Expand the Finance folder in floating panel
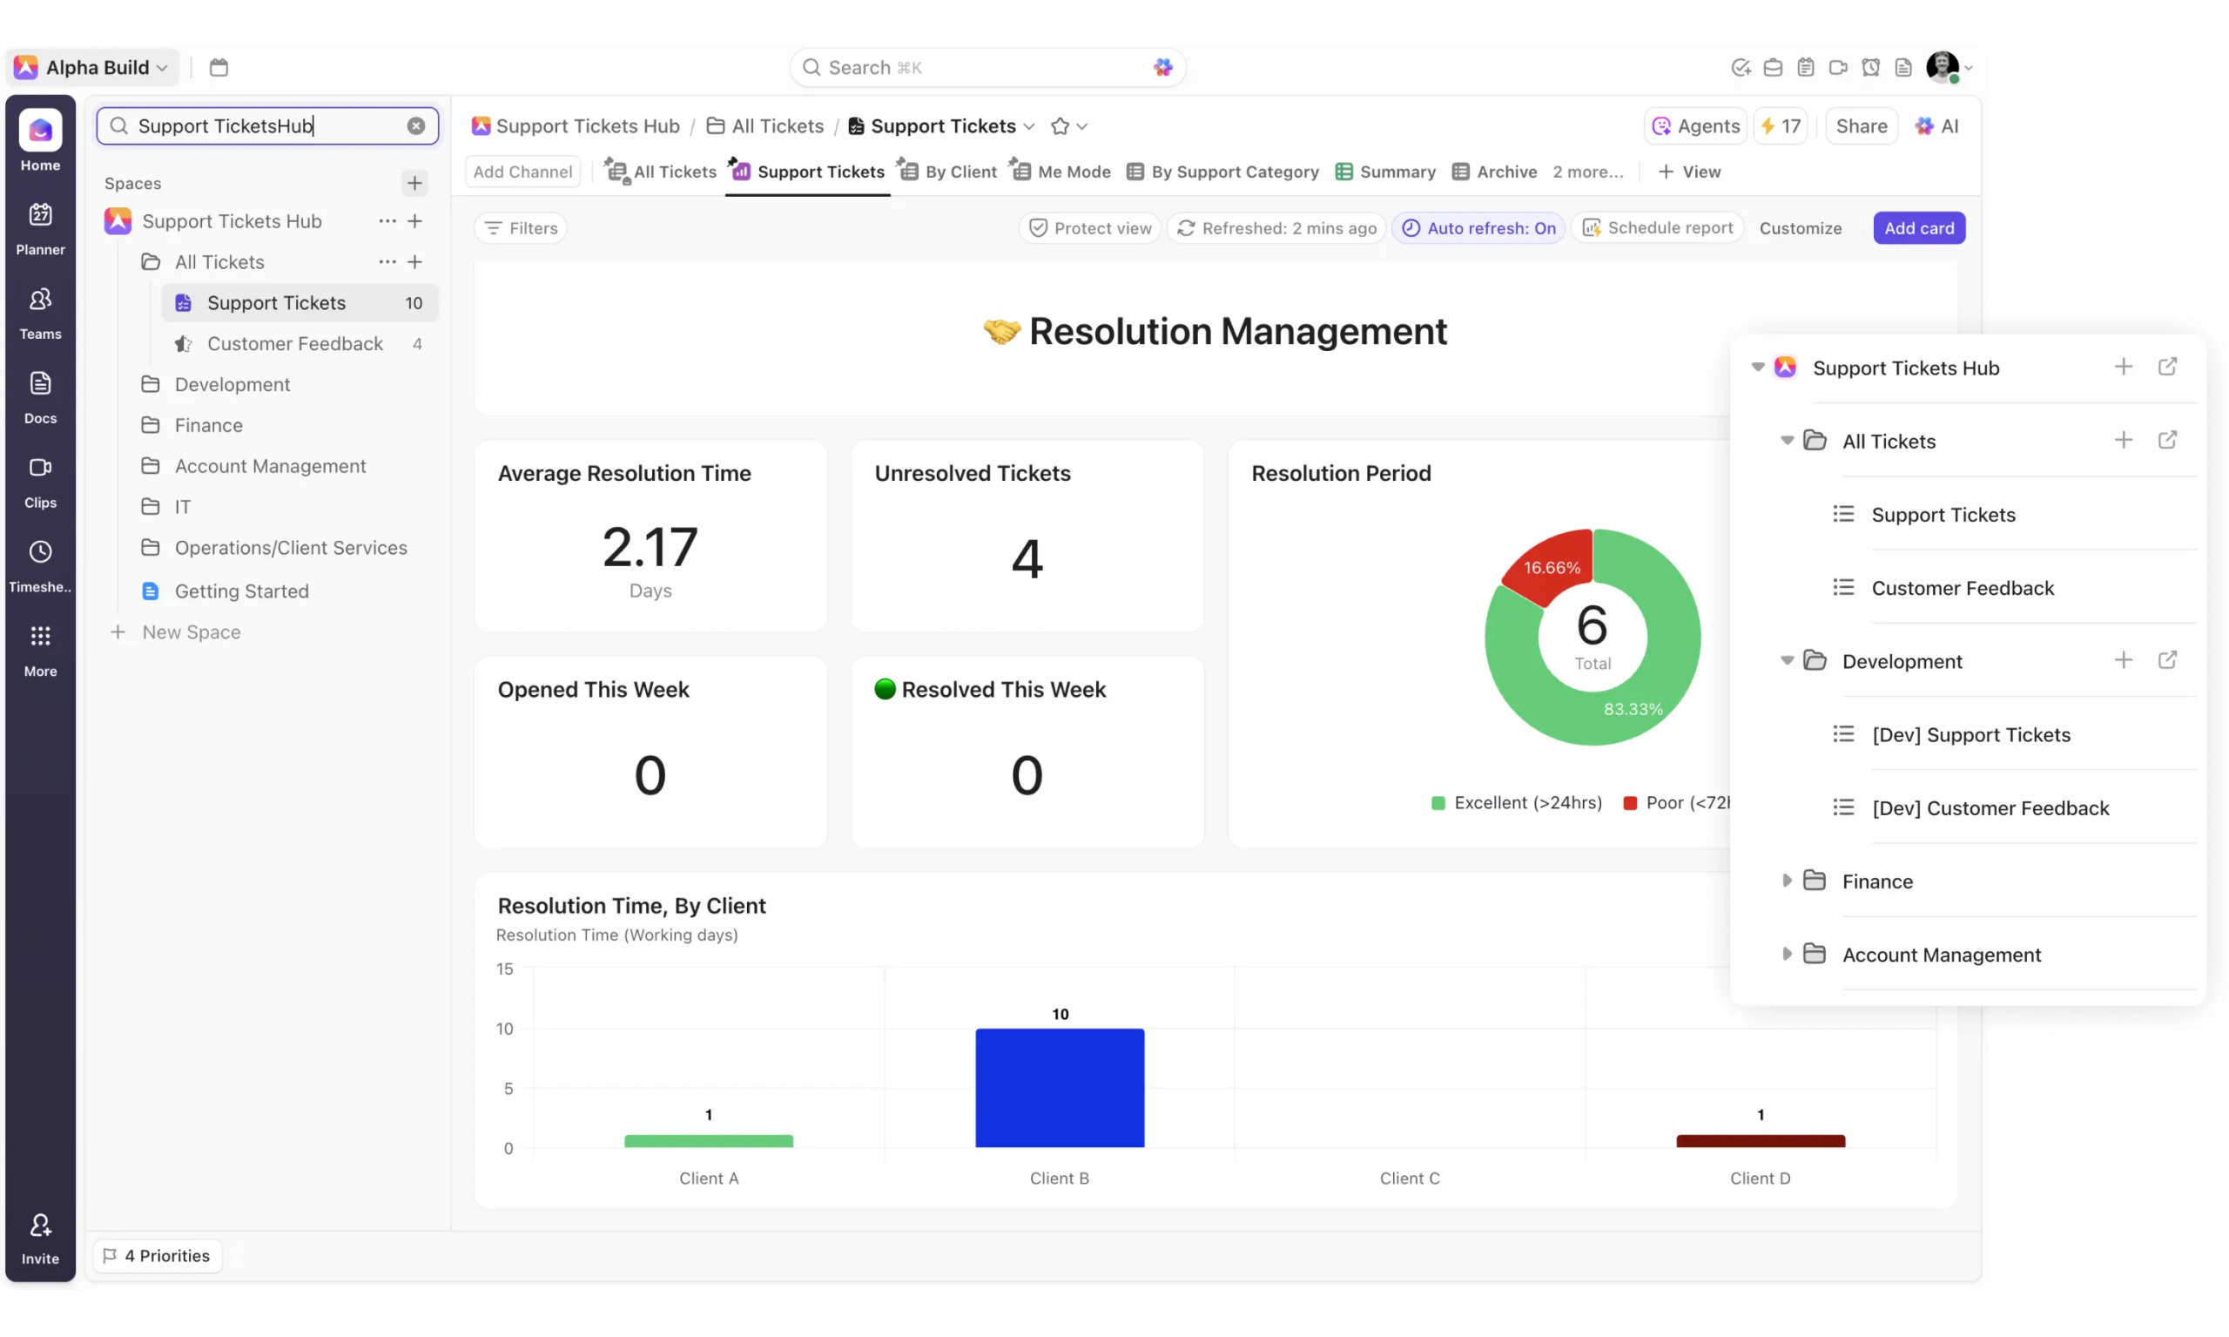Viewport: 2229px width, 1337px height. 1787,881
